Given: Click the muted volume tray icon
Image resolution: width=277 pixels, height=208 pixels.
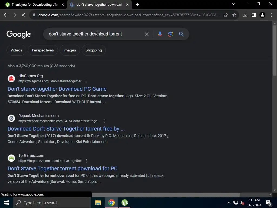Looking at the screenshot, I should (x=242, y=203).
